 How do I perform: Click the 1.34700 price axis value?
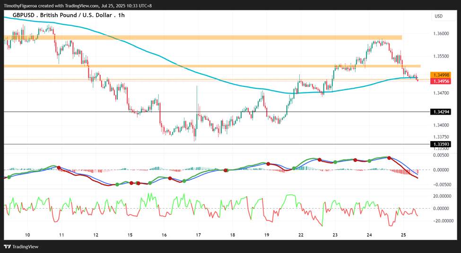(441, 93)
